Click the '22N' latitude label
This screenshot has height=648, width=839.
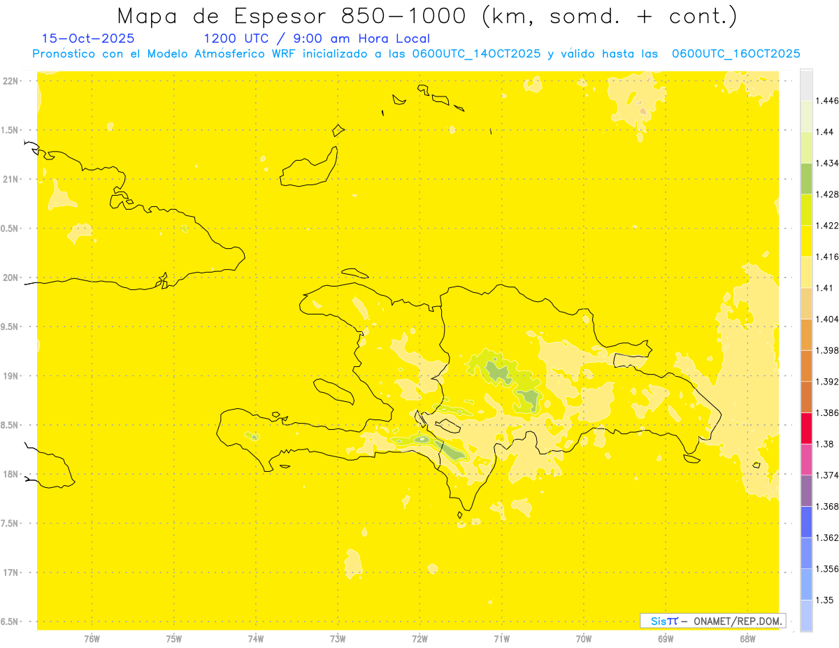point(10,81)
